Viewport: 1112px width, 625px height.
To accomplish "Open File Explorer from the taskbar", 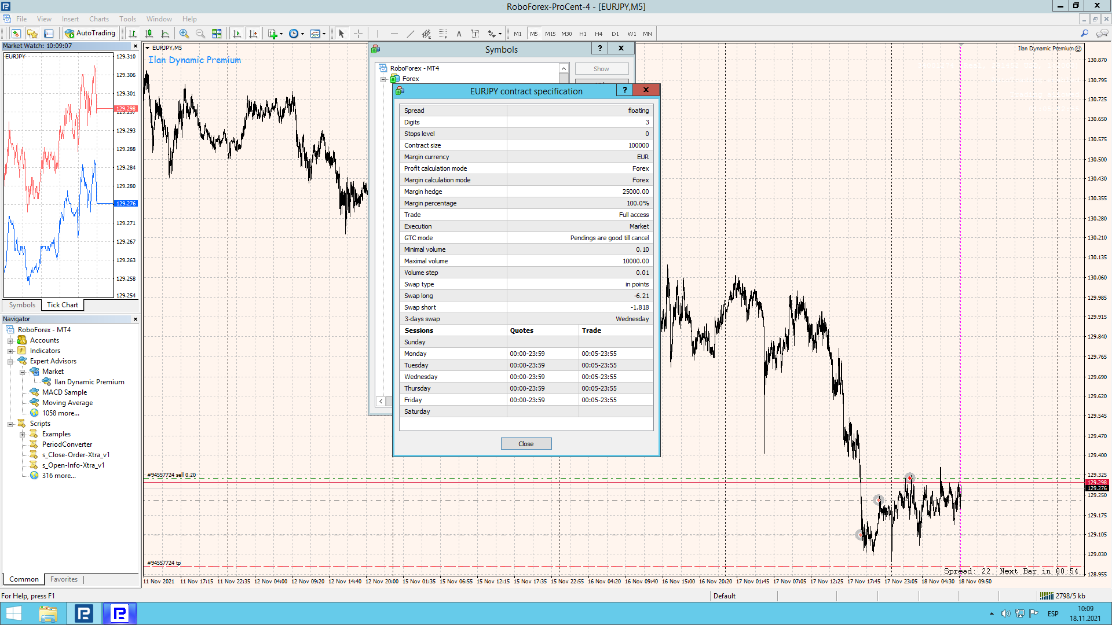I will (x=48, y=613).
